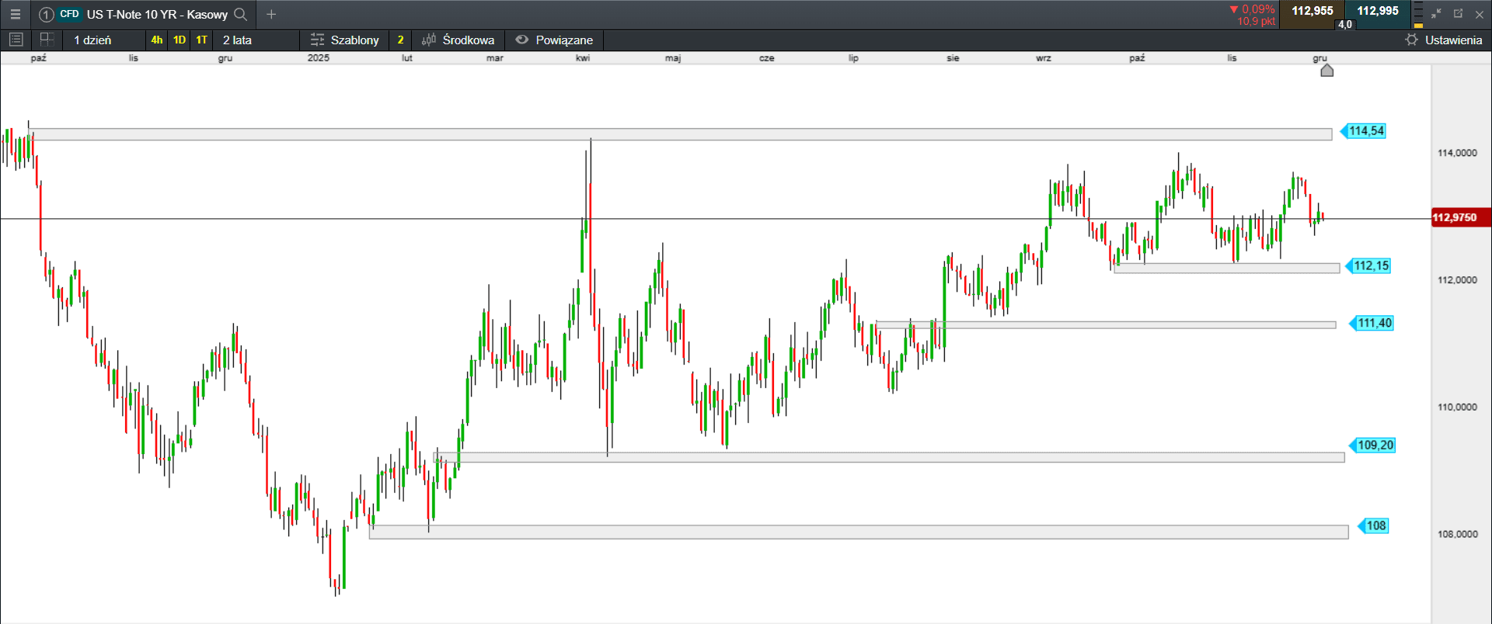Click the client sentiment bar indicator
1492x624 pixels.
(x=1418, y=15)
